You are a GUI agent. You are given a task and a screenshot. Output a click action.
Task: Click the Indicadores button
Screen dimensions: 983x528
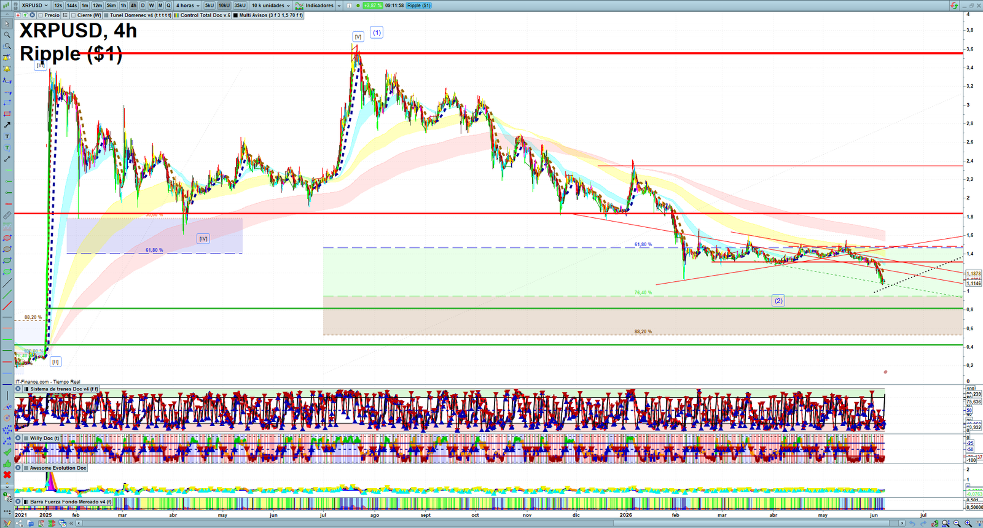pos(315,6)
